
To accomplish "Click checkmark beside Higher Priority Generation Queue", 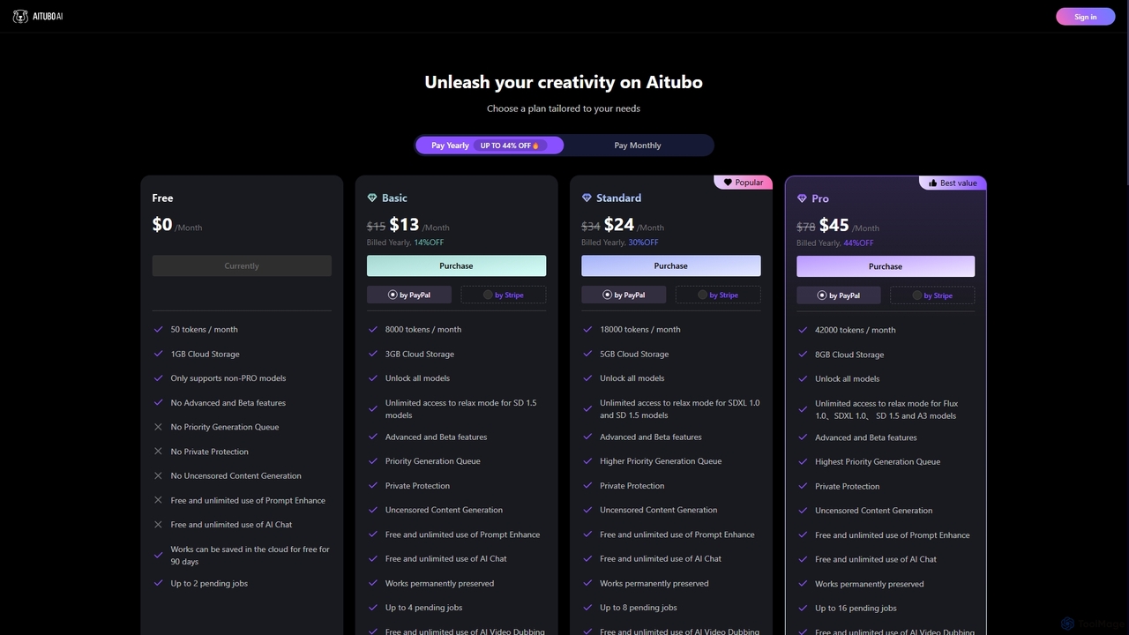I will tap(587, 461).
